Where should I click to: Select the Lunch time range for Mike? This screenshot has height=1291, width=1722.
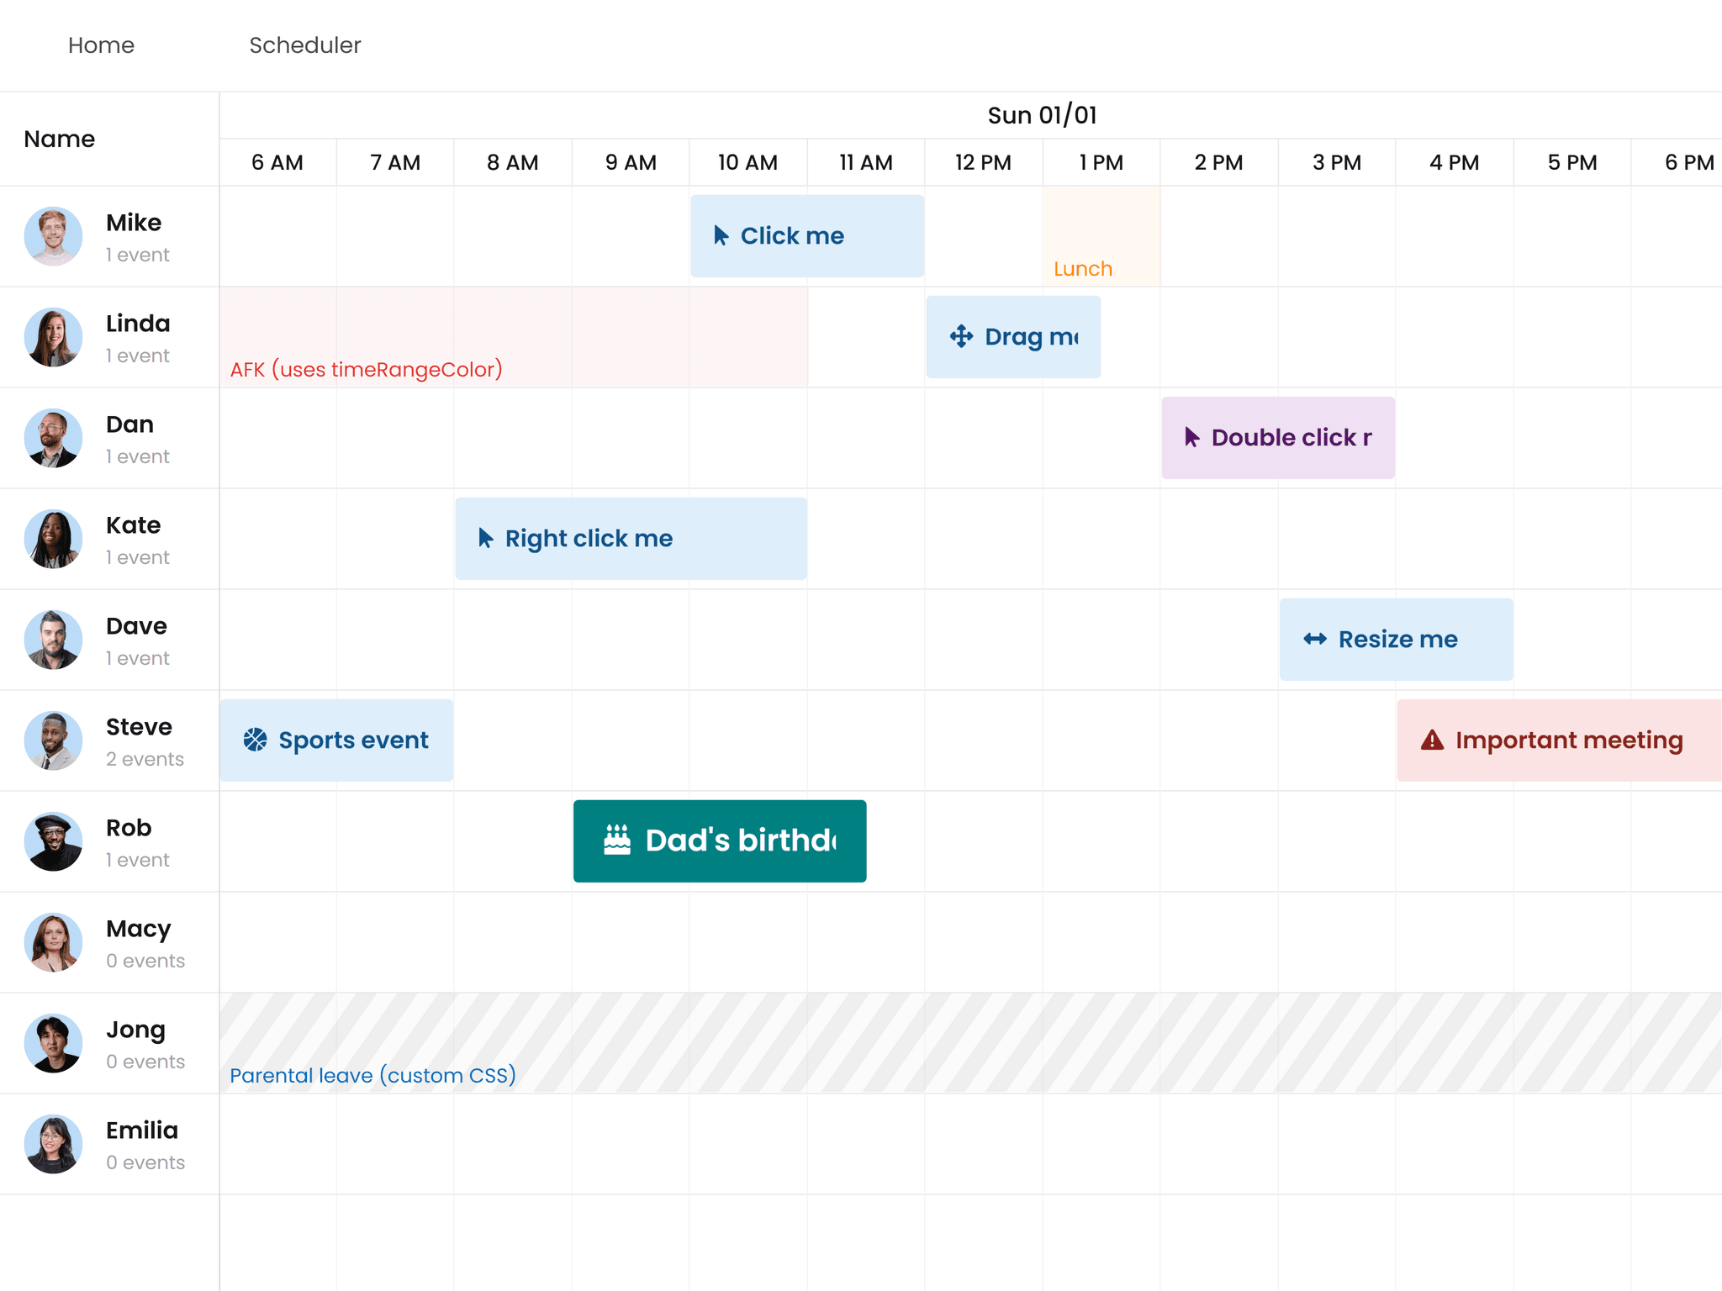click(1101, 236)
